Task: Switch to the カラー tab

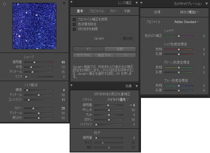Action: (x=114, y=11)
